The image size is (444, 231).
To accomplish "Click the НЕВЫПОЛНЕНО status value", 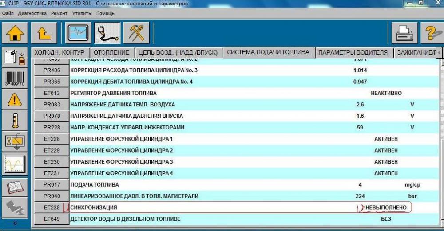I will pyautogui.click(x=386, y=208).
